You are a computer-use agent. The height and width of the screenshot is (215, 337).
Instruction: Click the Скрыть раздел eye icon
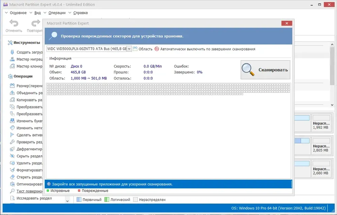click(12, 156)
